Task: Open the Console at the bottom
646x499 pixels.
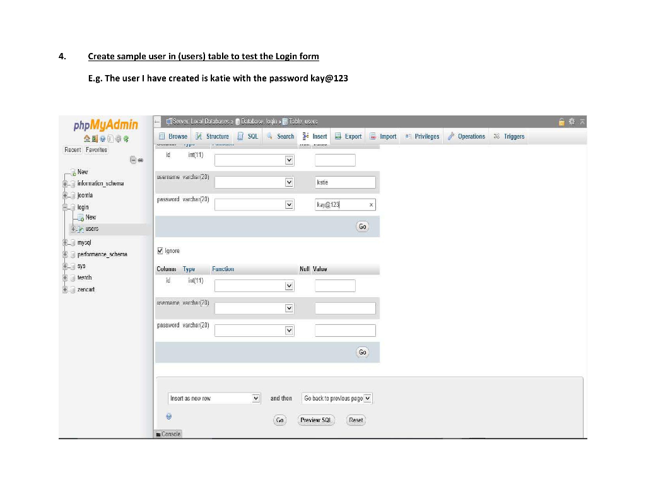Action: click(168, 433)
